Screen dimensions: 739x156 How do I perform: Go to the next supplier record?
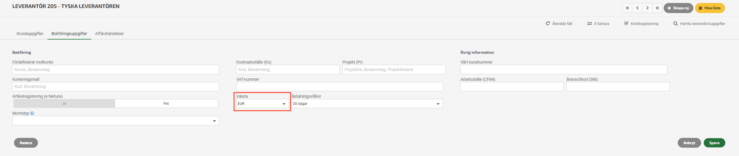(x=647, y=8)
